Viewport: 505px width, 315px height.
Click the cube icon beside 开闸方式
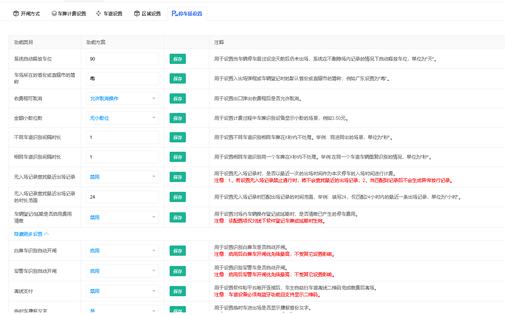pyautogui.click(x=16, y=14)
